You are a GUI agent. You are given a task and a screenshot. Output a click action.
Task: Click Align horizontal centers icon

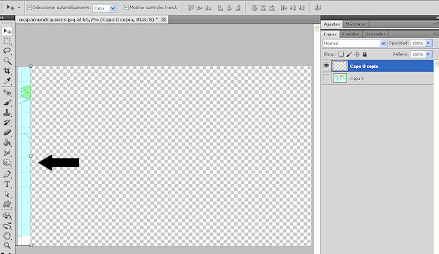click(x=229, y=8)
